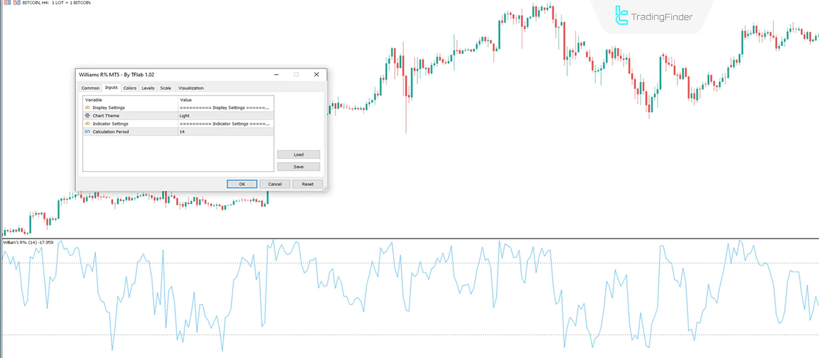The height and width of the screenshot is (358, 819).
Task: Click the William's R% (14) indicator label
Action: click(28, 243)
